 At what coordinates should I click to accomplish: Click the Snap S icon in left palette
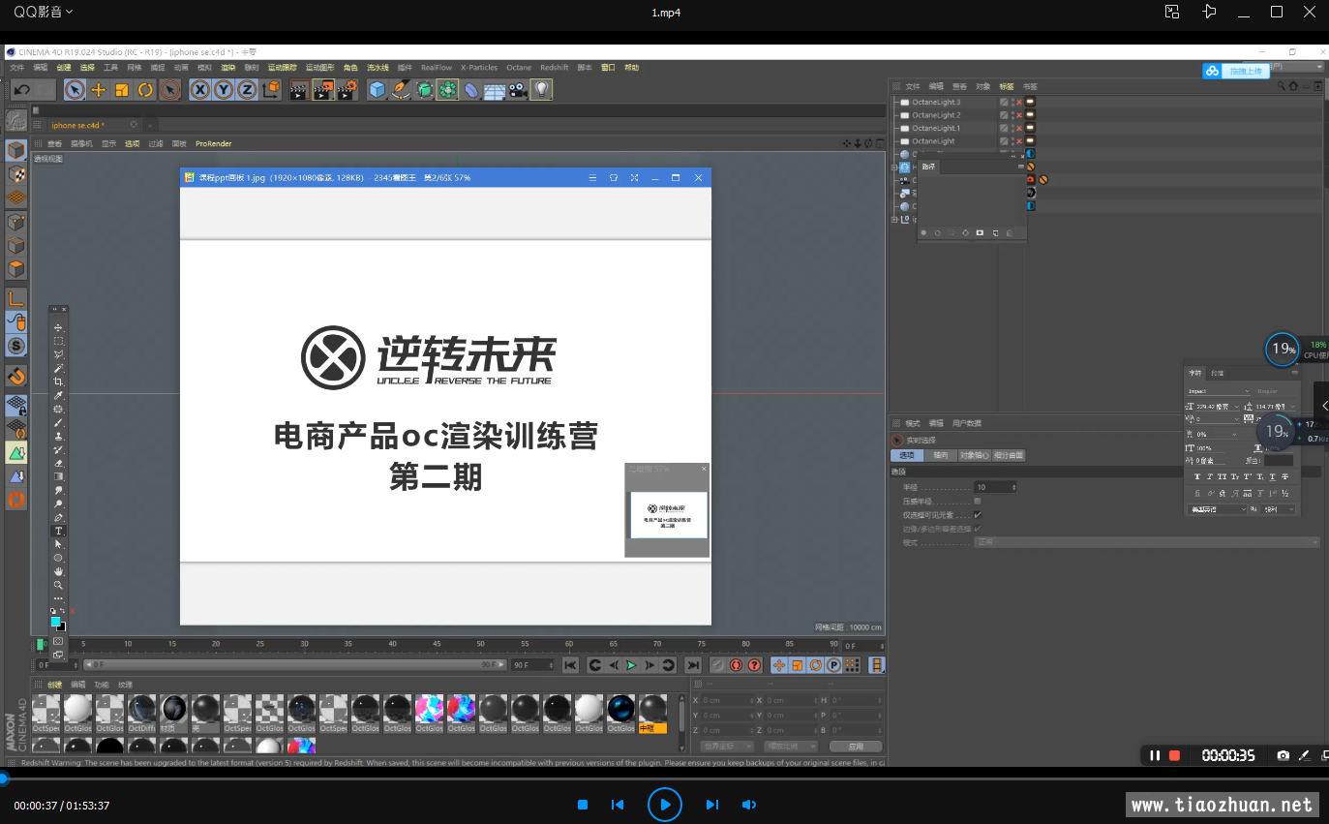tap(16, 346)
